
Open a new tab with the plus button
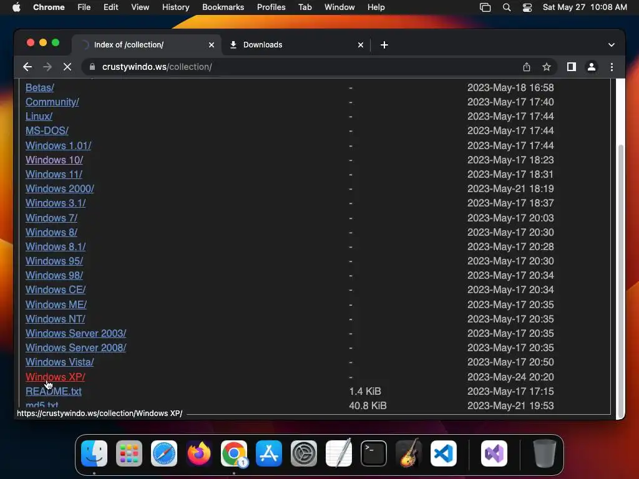(384, 45)
